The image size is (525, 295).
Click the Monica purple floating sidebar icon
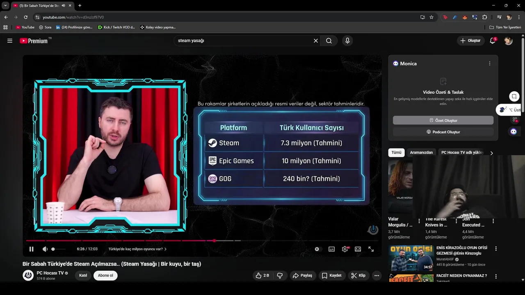tap(514, 132)
